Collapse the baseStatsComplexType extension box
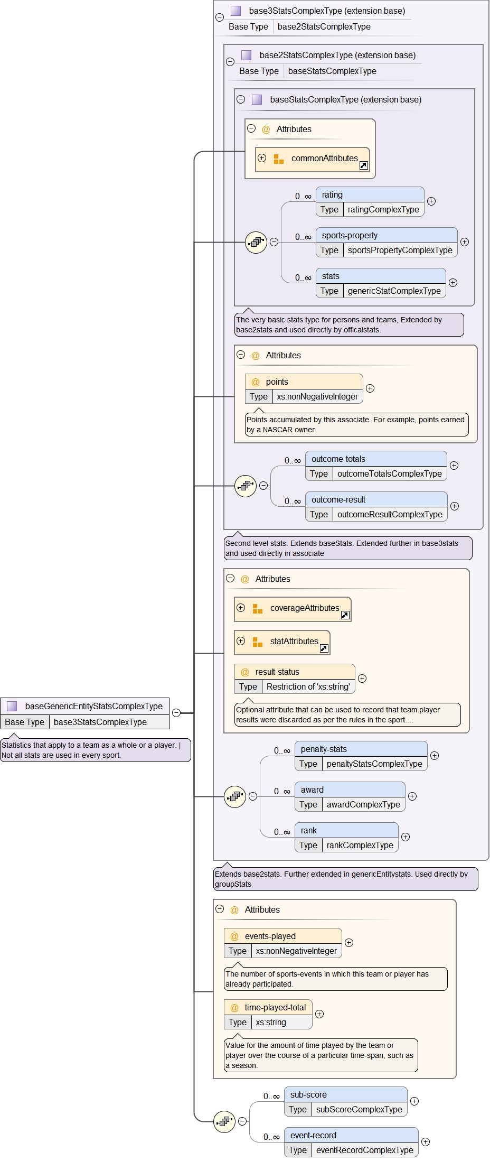Viewport: 490px width, 1161px height. coord(241,99)
